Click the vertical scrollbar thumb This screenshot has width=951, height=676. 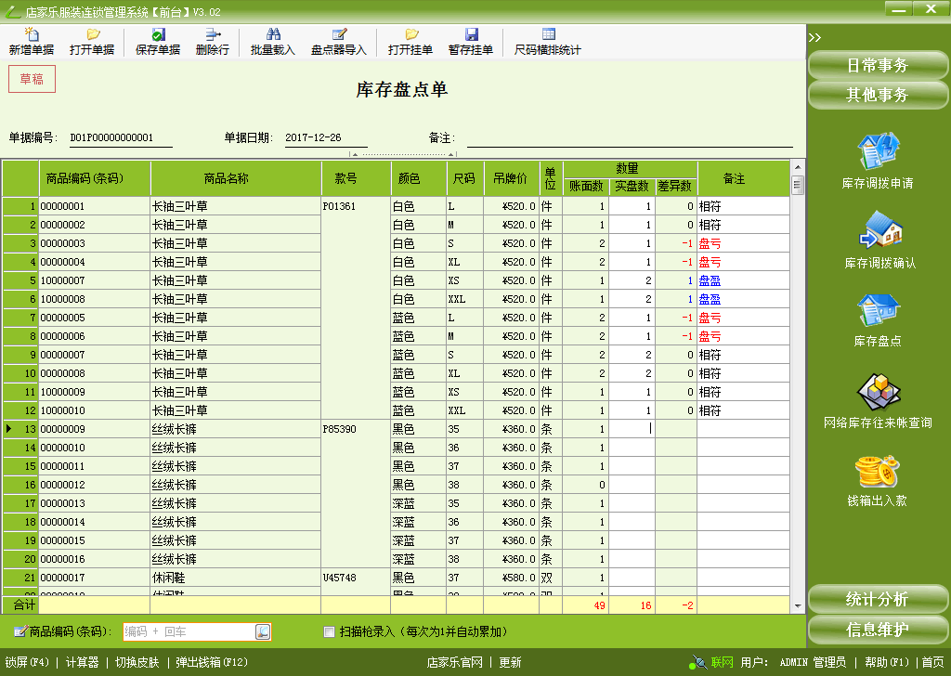pyautogui.click(x=798, y=184)
